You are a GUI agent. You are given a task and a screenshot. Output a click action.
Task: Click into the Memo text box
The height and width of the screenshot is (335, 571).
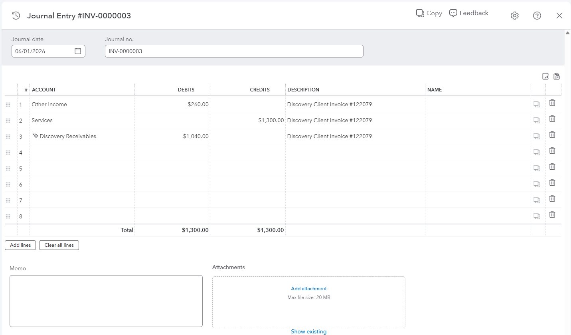(106, 301)
